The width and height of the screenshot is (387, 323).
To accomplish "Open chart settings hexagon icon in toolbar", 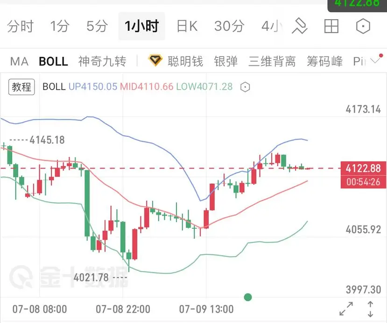I will point(363,26).
